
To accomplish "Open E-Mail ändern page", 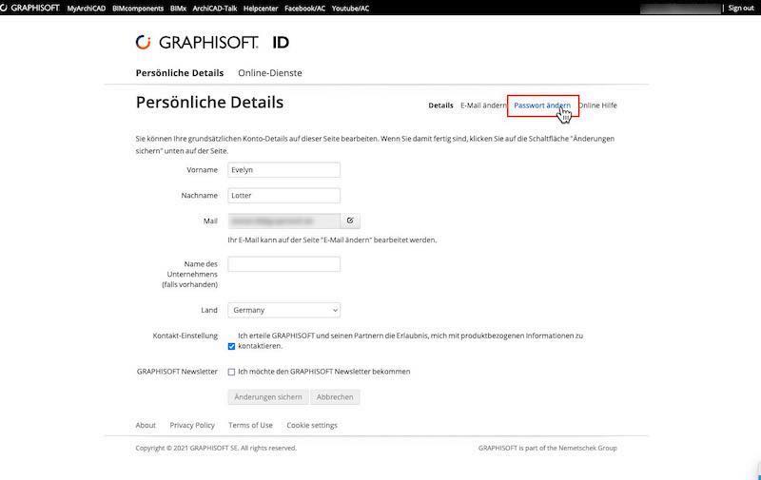I will [483, 106].
